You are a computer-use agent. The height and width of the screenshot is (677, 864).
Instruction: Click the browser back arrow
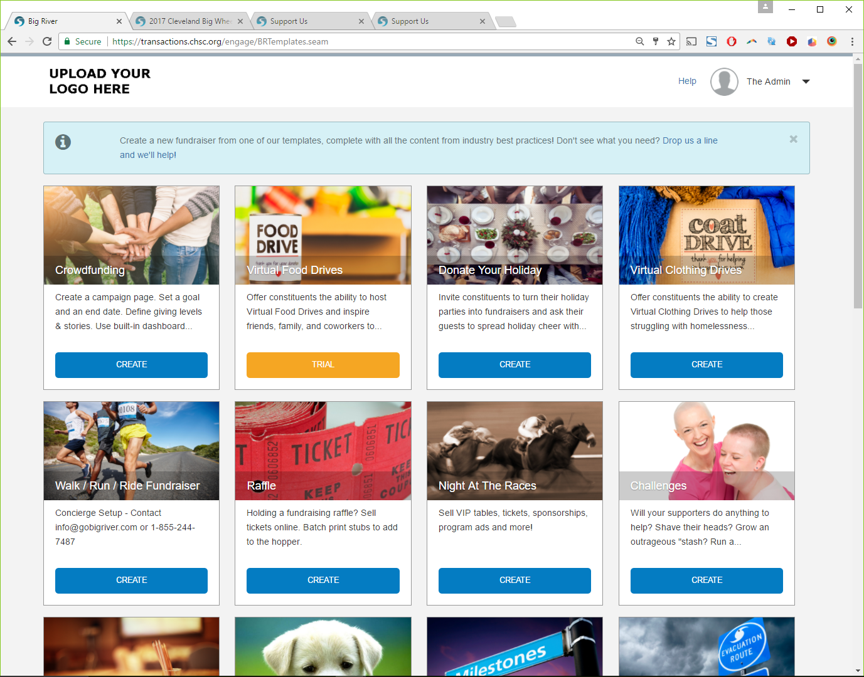pyautogui.click(x=12, y=41)
